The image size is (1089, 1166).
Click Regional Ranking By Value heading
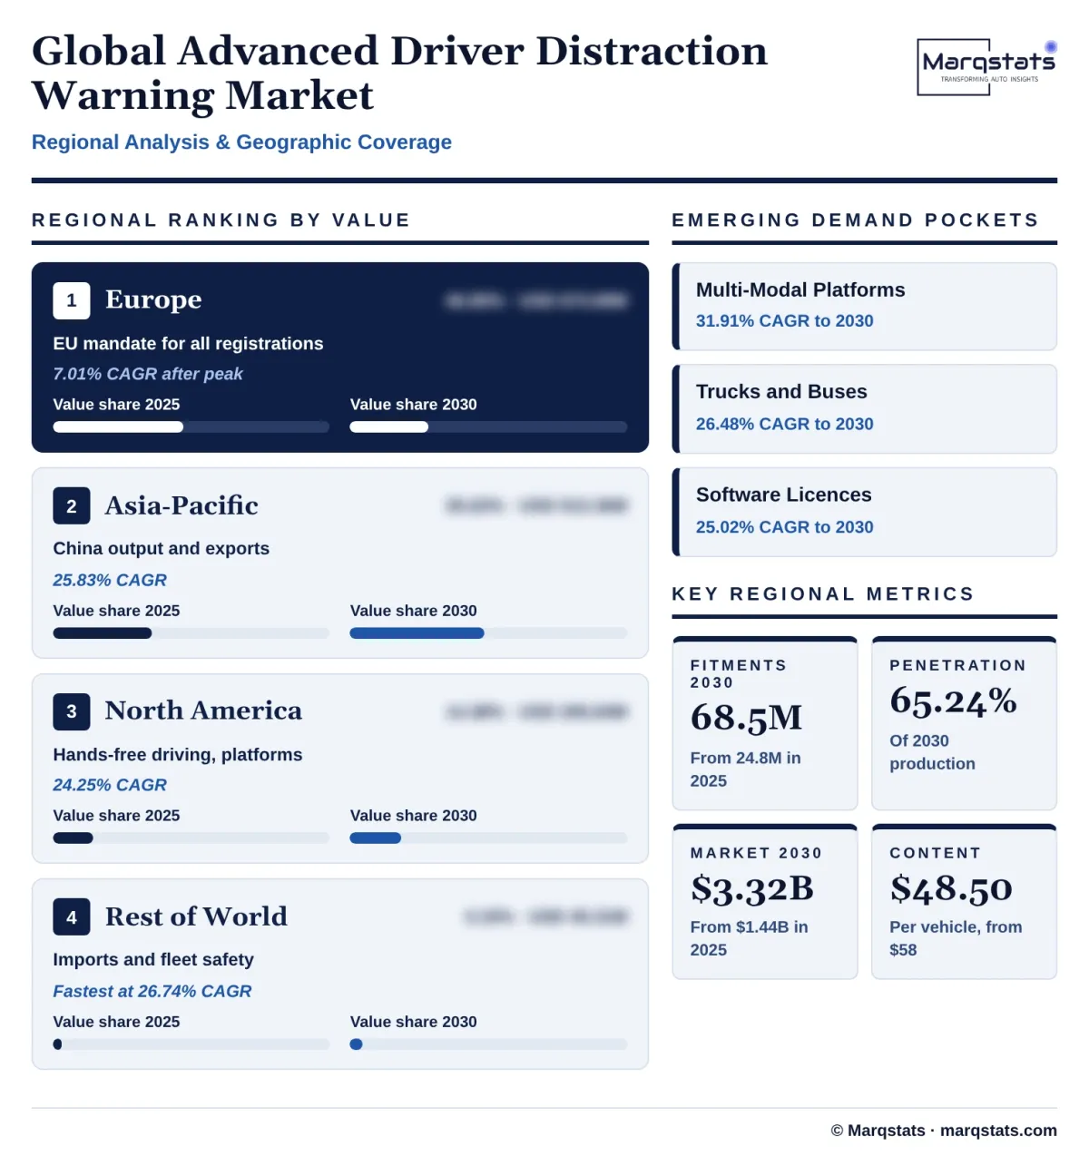221,220
